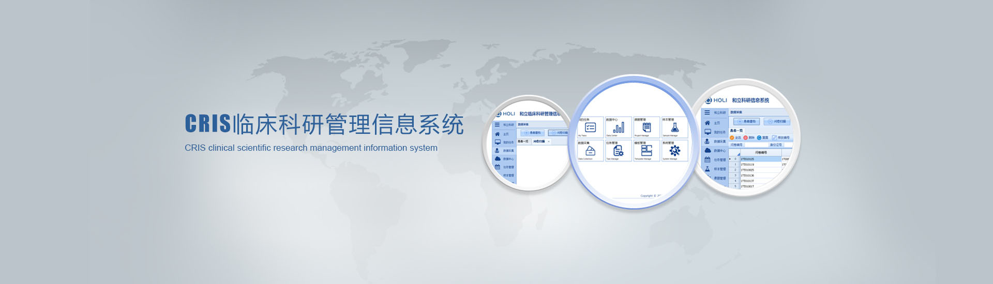Switch to the 患者一览 tab in left panel
This screenshot has height=284, width=993.
click(x=523, y=141)
